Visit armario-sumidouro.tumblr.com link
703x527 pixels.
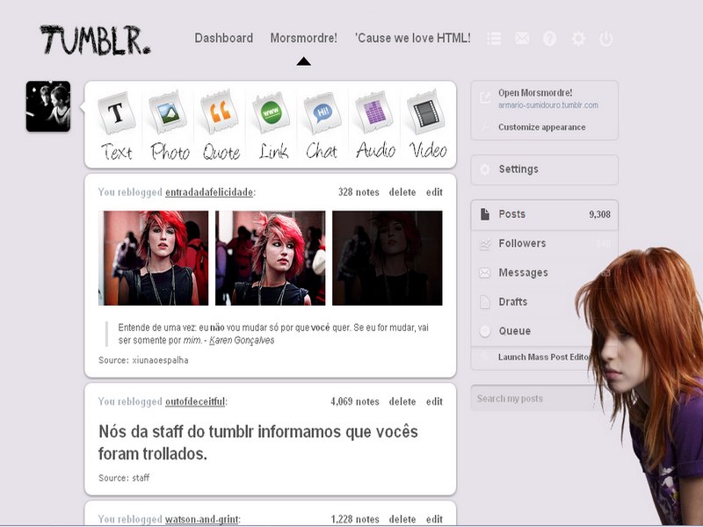(x=547, y=105)
